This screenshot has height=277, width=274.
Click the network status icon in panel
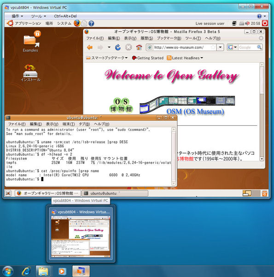click(x=234, y=23)
